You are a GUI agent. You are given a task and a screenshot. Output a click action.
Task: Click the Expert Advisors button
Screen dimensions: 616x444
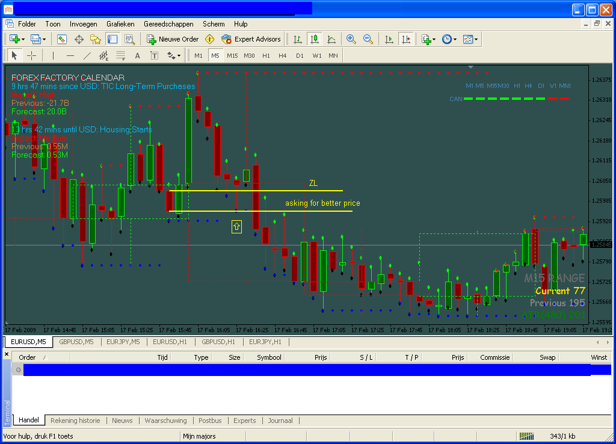tap(251, 39)
